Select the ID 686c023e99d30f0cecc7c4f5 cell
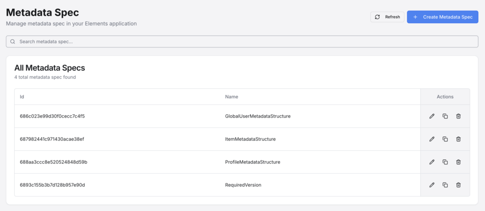This screenshot has height=211, width=485. tap(52, 116)
